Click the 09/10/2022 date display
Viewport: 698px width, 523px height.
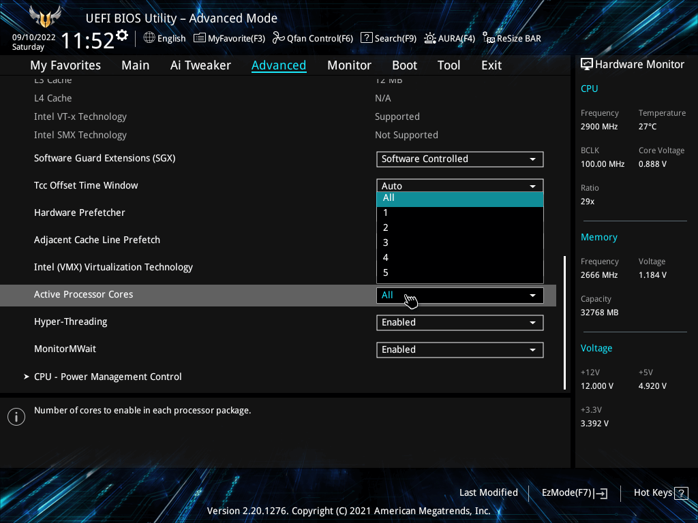pyautogui.click(x=33, y=37)
